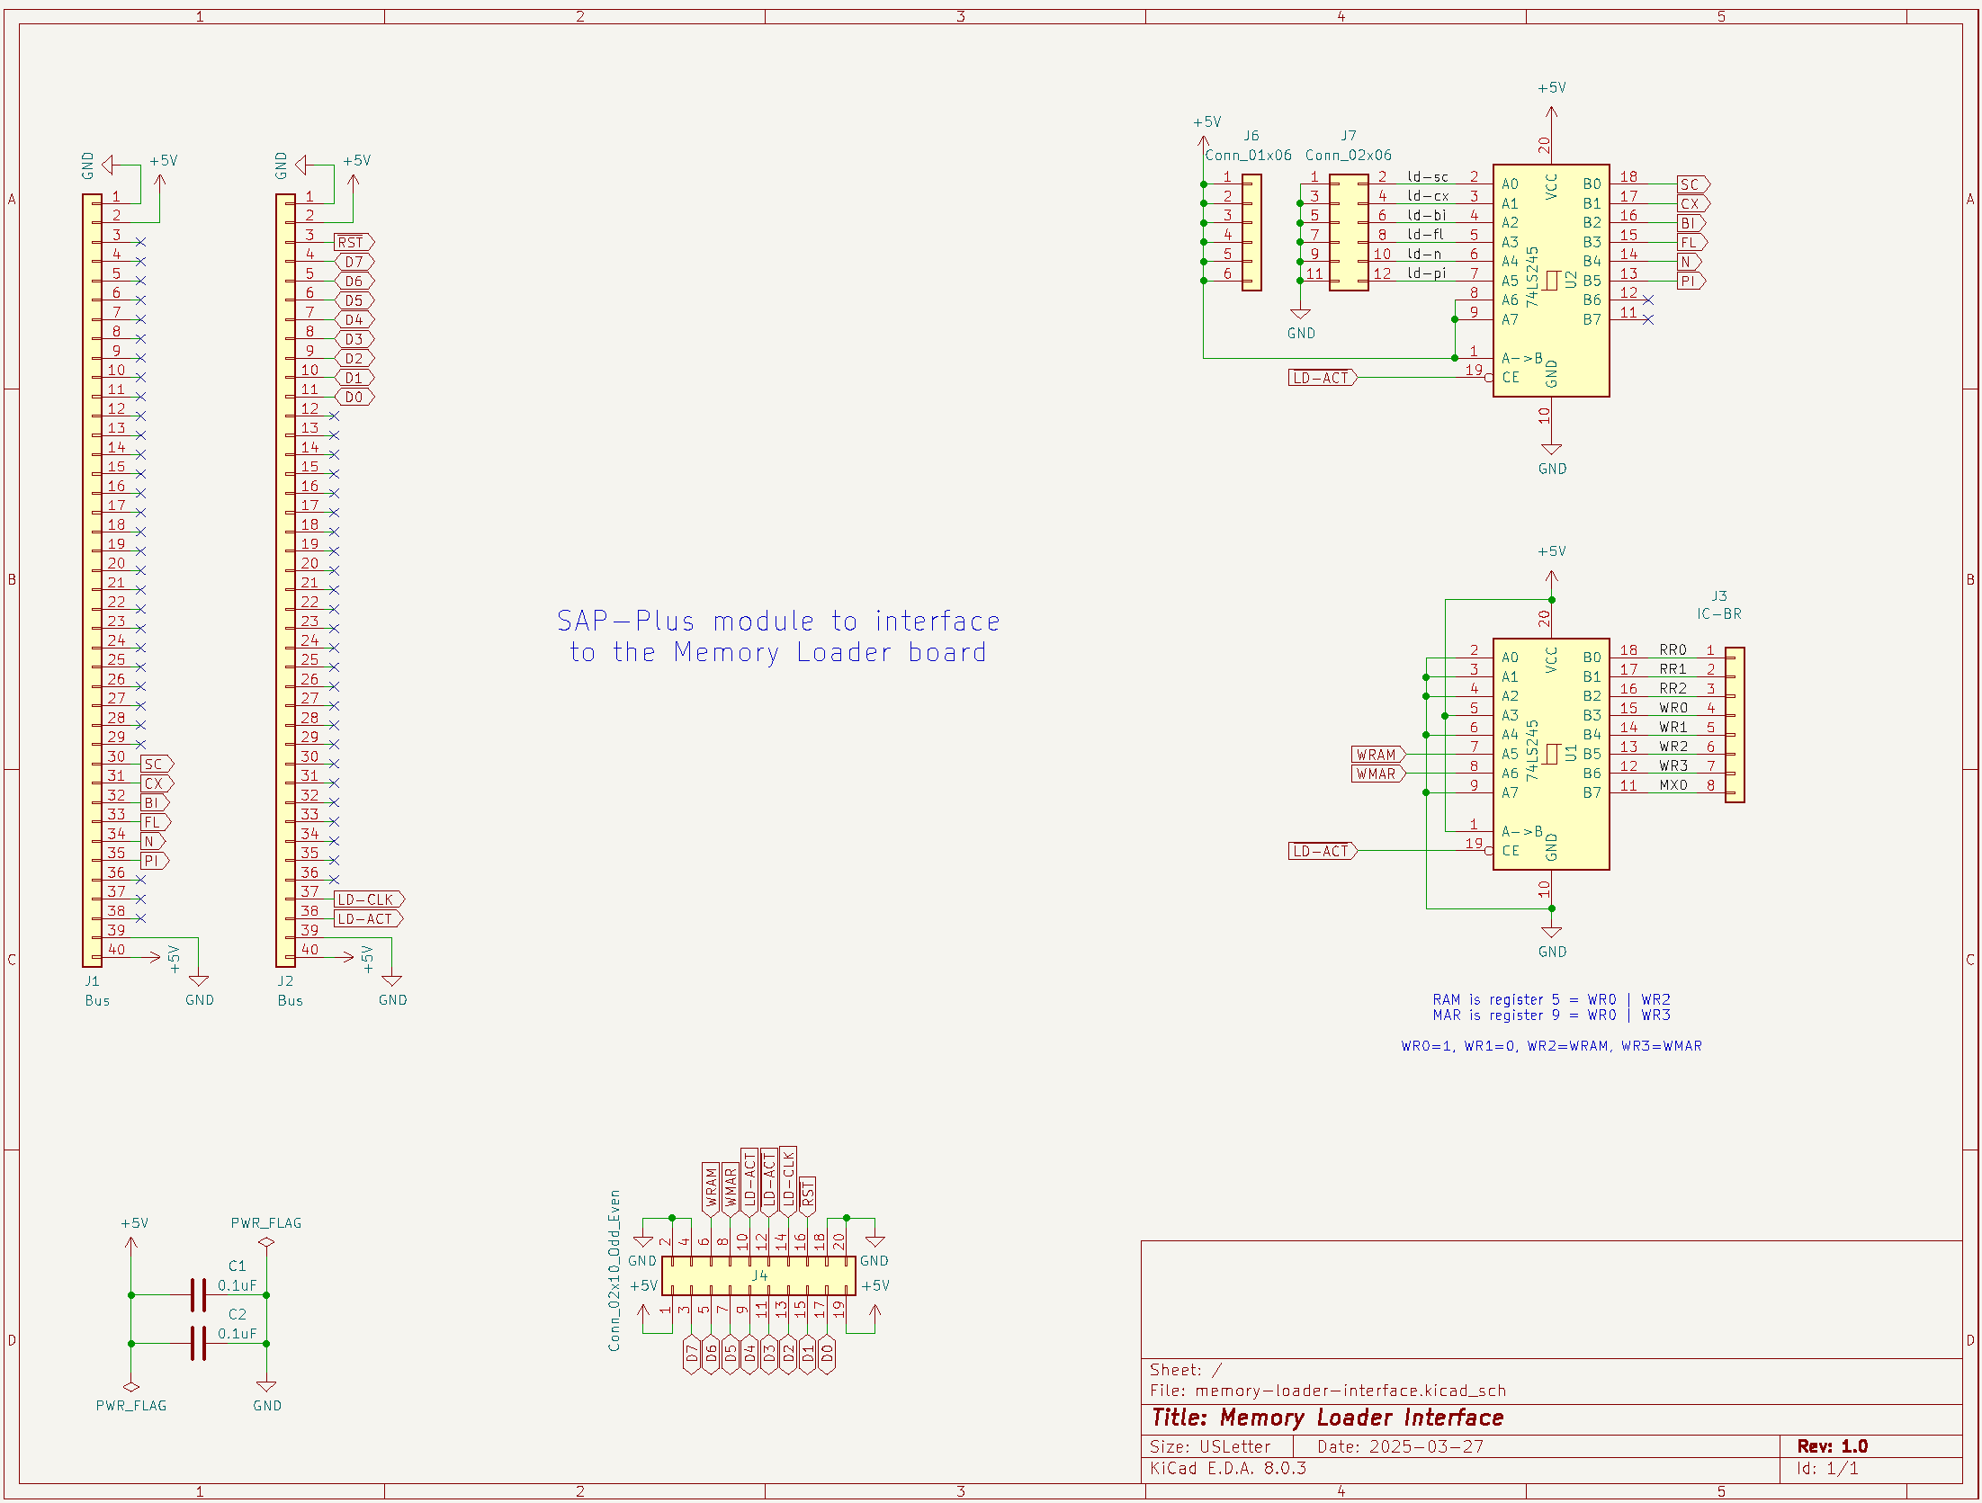Click capacitor C2 symbol
Screen dimensions: 1982x1503
click(x=198, y=1344)
